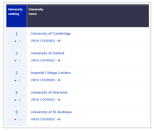Viewport: 154px width, 131px height.
Task: Click the right arrow after Cambridge's View Courses
Action: tap(59, 41)
